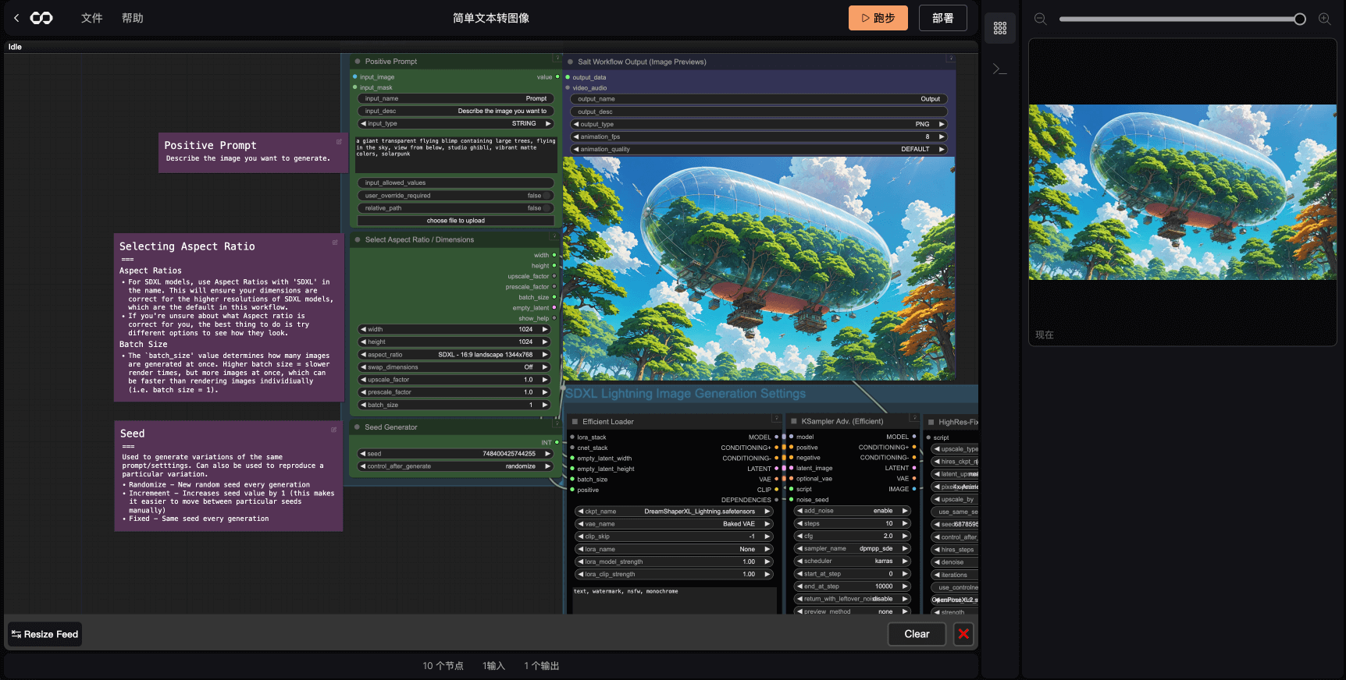Open scheduler karras selector

coord(853,561)
